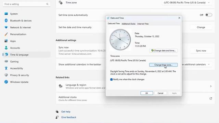
Task: Uncheck Notify me when the clock changes
Action: click(111, 80)
